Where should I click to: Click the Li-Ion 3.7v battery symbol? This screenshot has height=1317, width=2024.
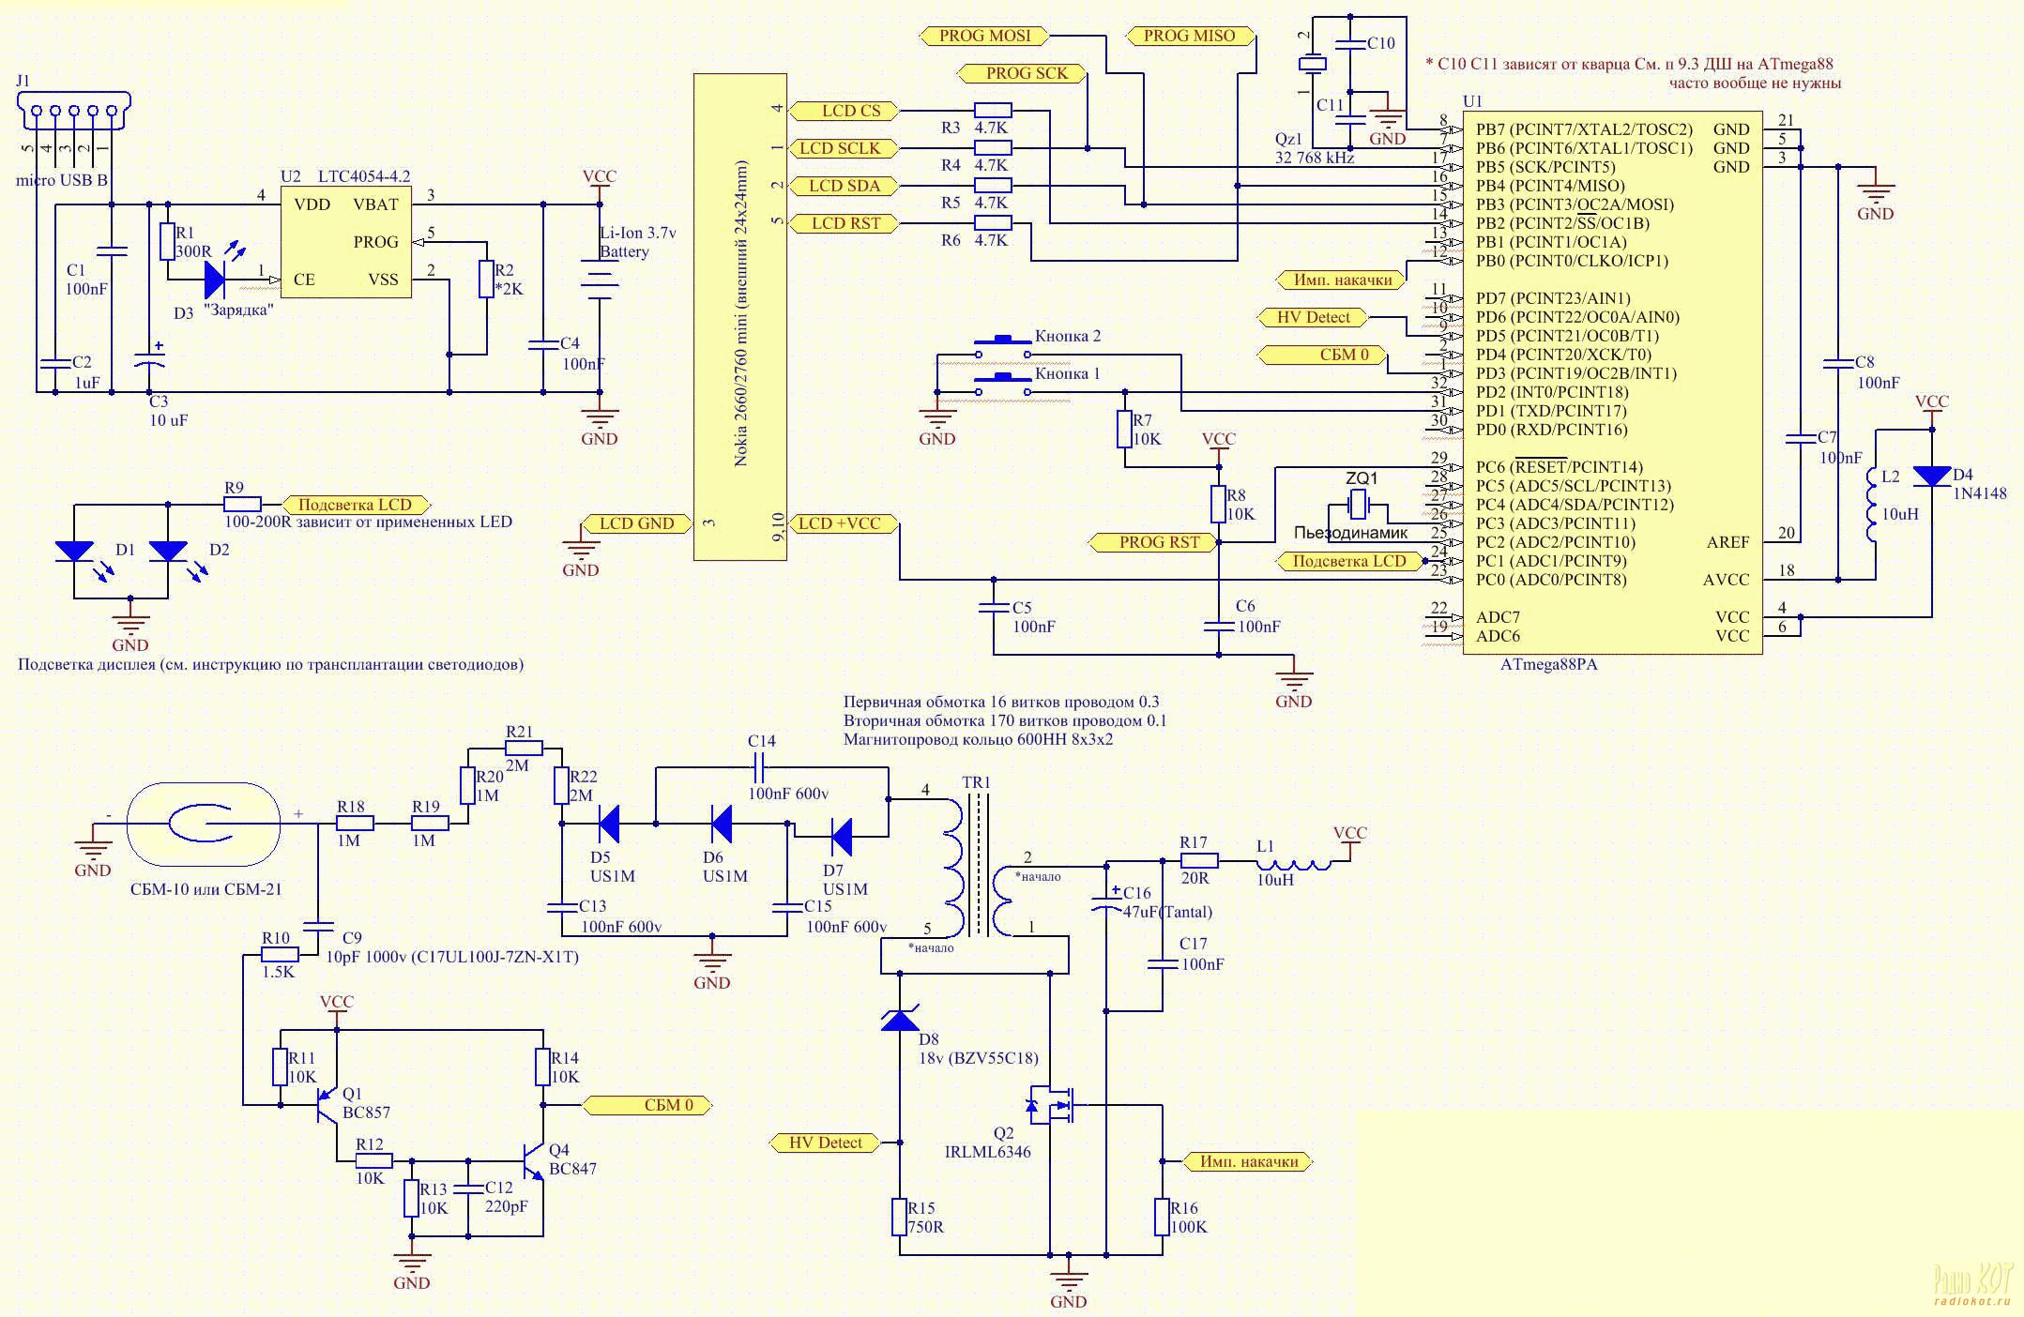(x=600, y=280)
